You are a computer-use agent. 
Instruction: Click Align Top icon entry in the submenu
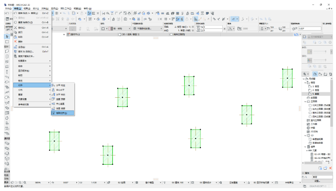point(63,99)
